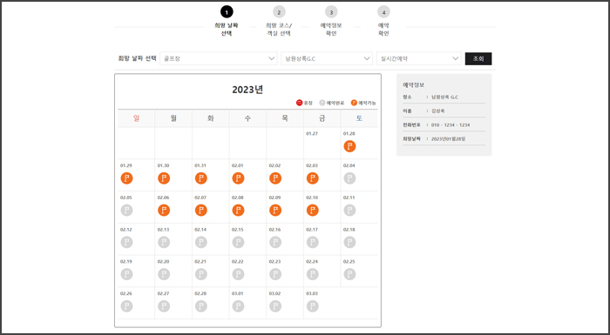Go to step 3 예약정보 확인
This screenshot has height=335, width=610.
pos(331,21)
